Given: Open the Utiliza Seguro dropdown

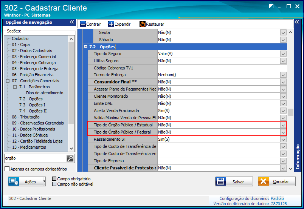Looking at the screenshot, I should (x=283, y=61).
